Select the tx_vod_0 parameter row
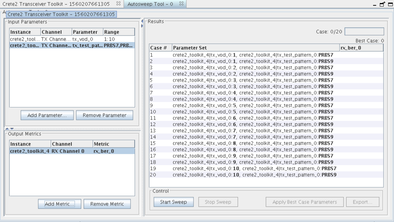The image size is (394, 222). (72, 39)
